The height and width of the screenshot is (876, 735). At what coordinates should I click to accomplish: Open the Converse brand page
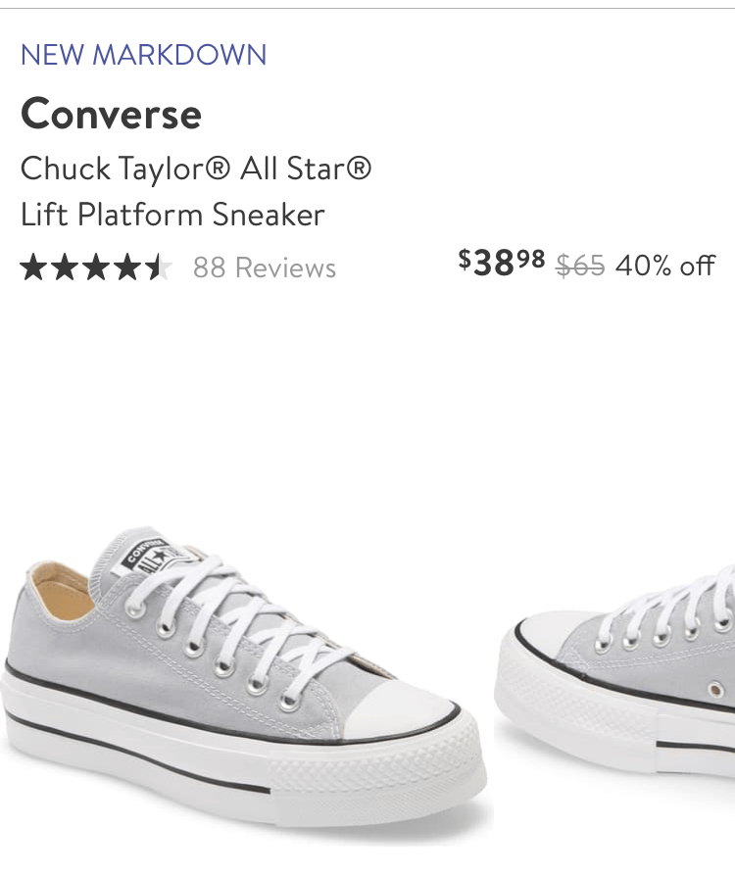[111, 114]
